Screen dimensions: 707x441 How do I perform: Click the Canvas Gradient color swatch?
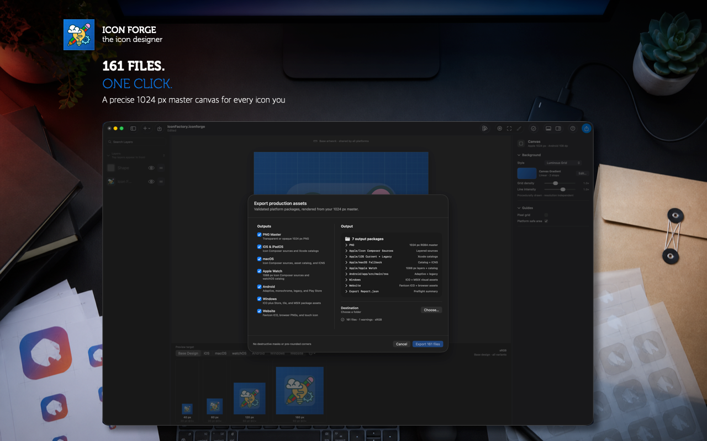pyautogui.click(x=527, y=173)
